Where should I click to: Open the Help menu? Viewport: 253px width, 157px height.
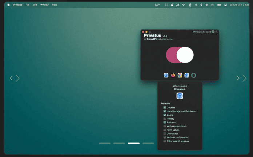coord(55,5)
